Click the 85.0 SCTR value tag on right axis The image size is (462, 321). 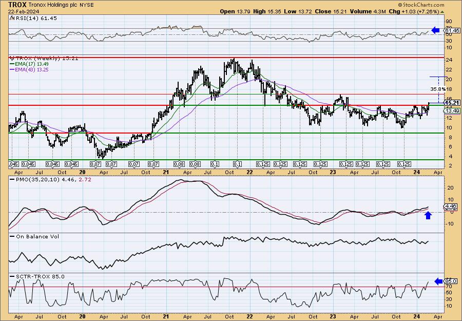point(451,281)
